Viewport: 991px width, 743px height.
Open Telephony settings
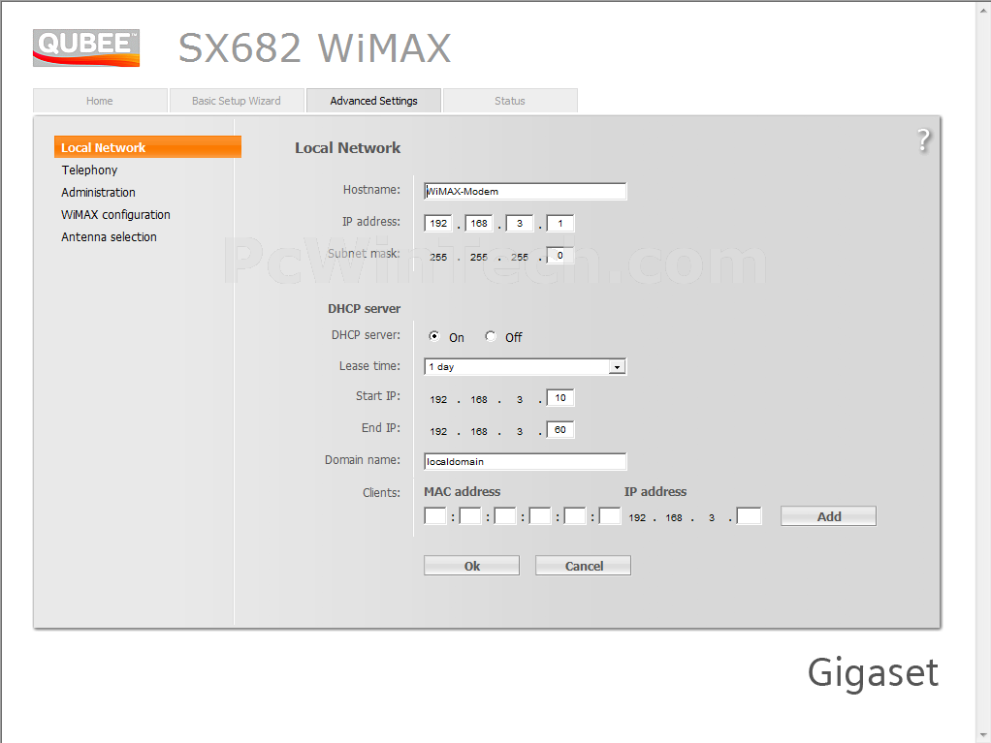click(89, 170)
